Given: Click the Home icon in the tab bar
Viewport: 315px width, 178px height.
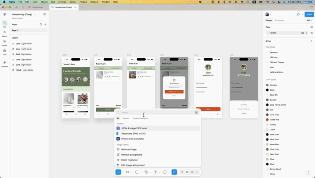Looking at the screenshot, I should pos(17,7).
